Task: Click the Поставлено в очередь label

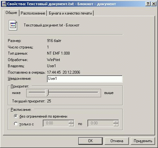Action: click(27, 72)
